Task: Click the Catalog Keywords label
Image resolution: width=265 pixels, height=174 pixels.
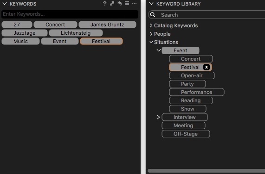Action: (x=176, y=25)
